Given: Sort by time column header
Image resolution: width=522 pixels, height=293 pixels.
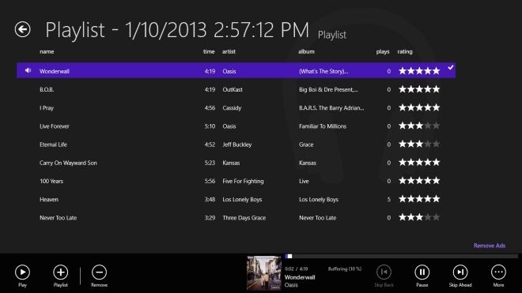Looking at the screenshot, I should tap(209, 51).
